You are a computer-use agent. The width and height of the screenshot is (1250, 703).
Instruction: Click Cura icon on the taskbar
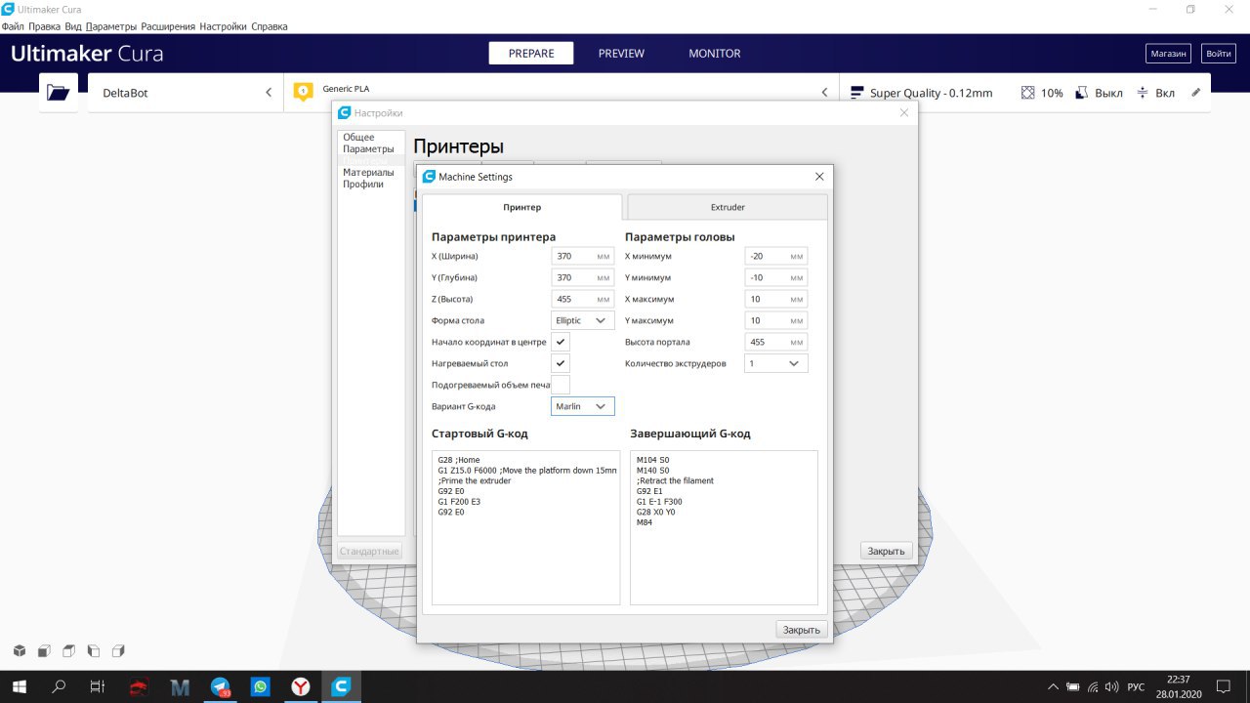(341, 686)
